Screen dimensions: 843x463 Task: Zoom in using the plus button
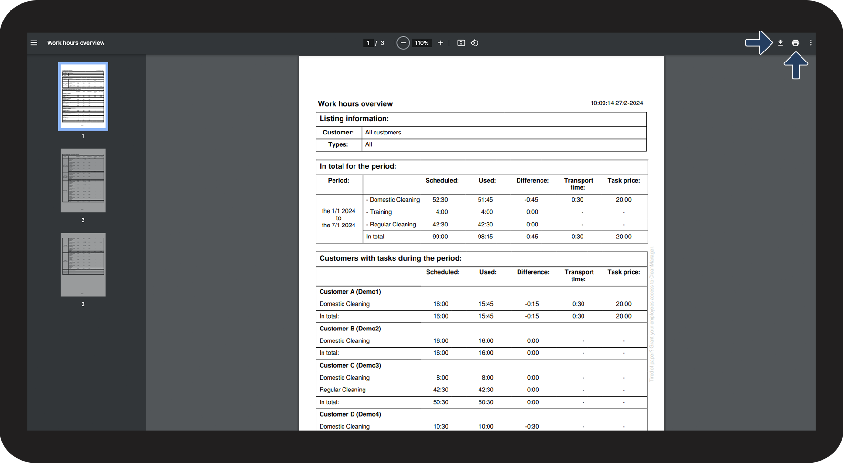(440, 43)
